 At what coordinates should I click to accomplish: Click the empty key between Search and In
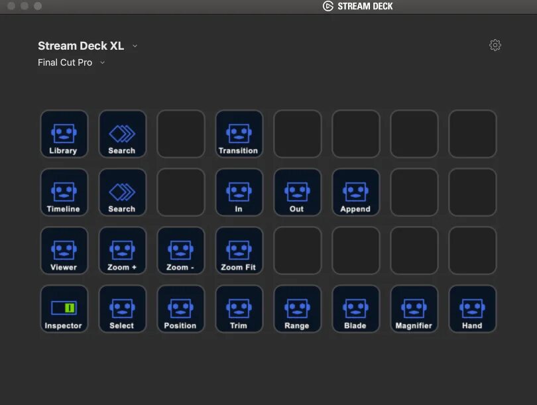(x=181, y=192)
